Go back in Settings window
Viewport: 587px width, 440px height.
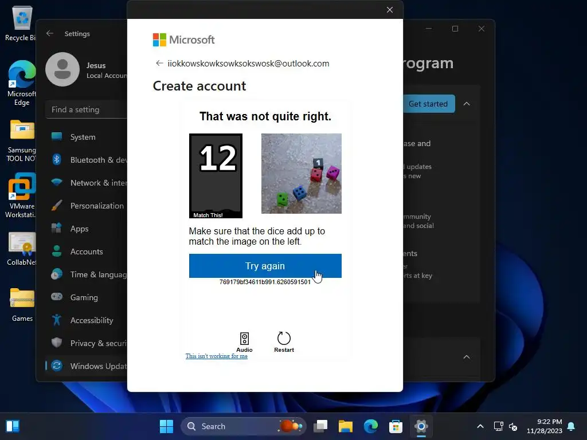point(50,33)
